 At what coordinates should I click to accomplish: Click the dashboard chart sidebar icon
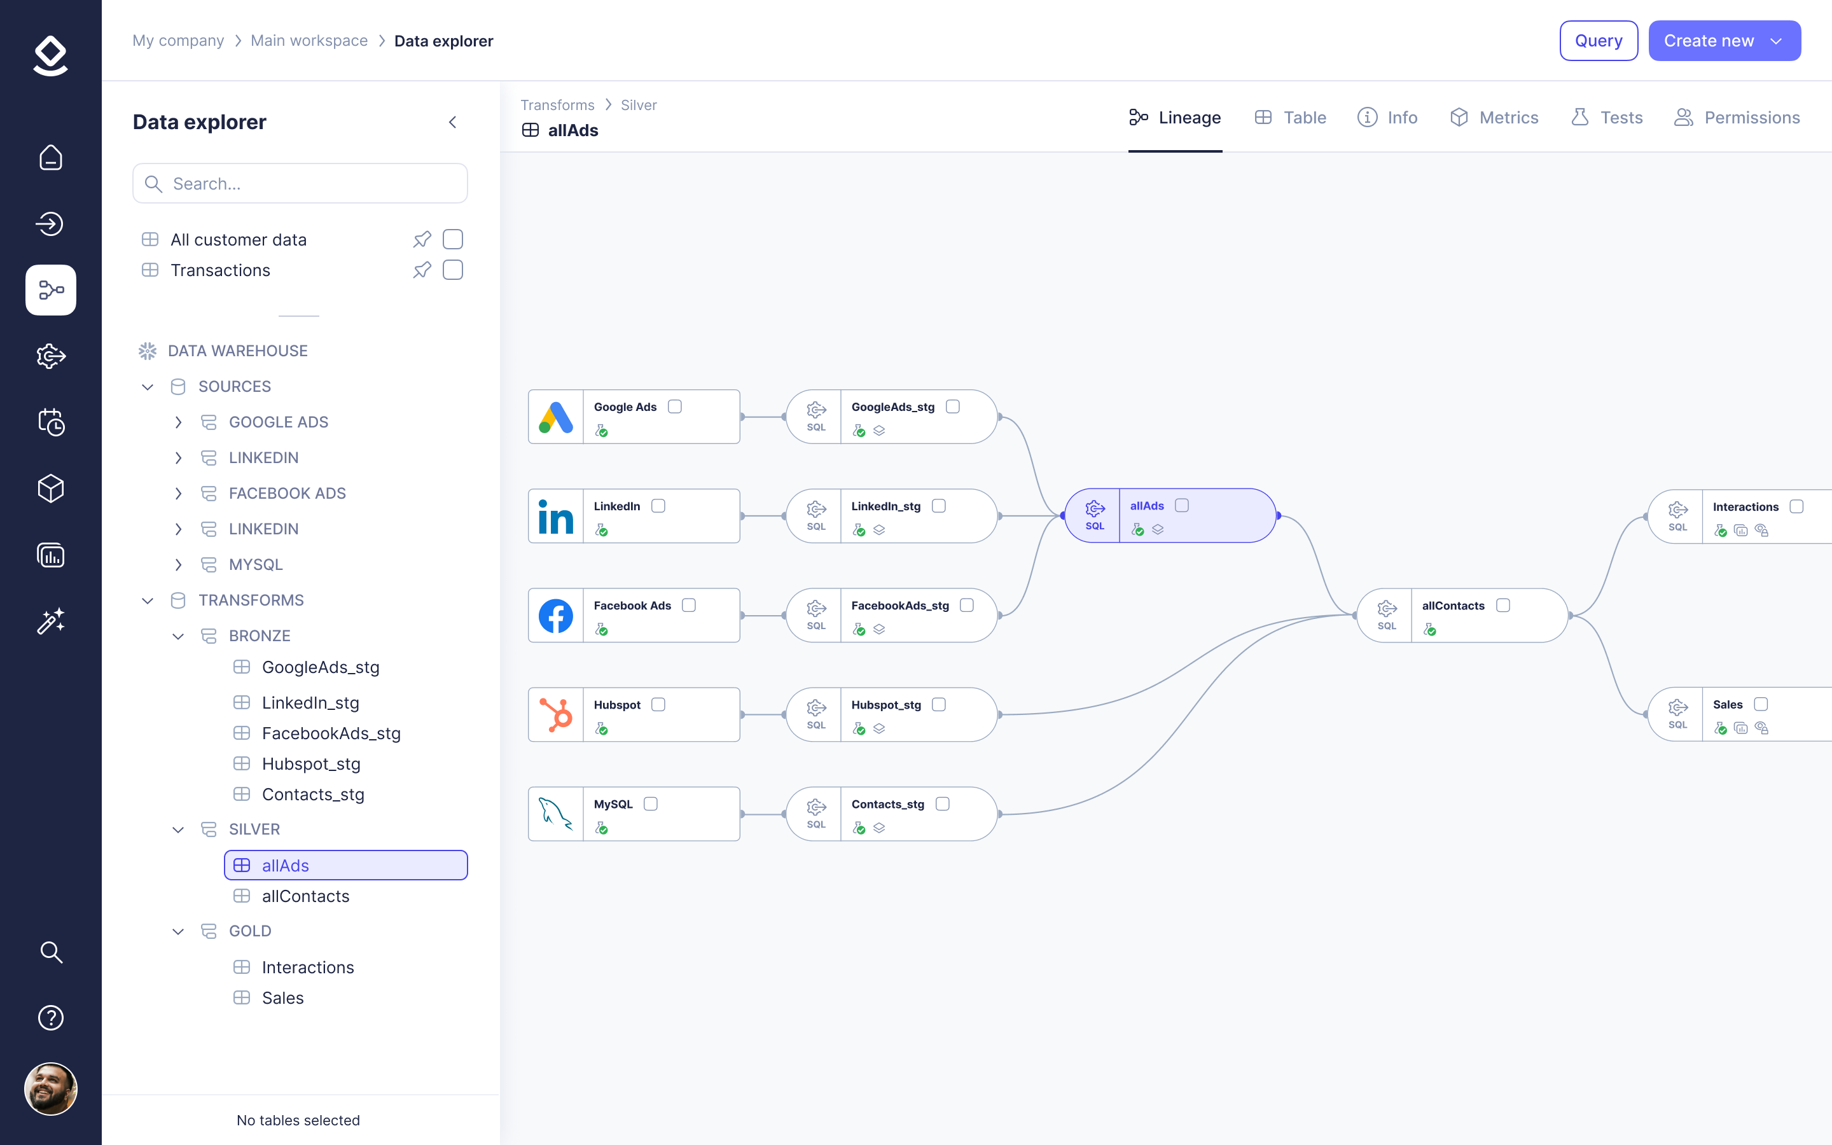click(51, 555)
